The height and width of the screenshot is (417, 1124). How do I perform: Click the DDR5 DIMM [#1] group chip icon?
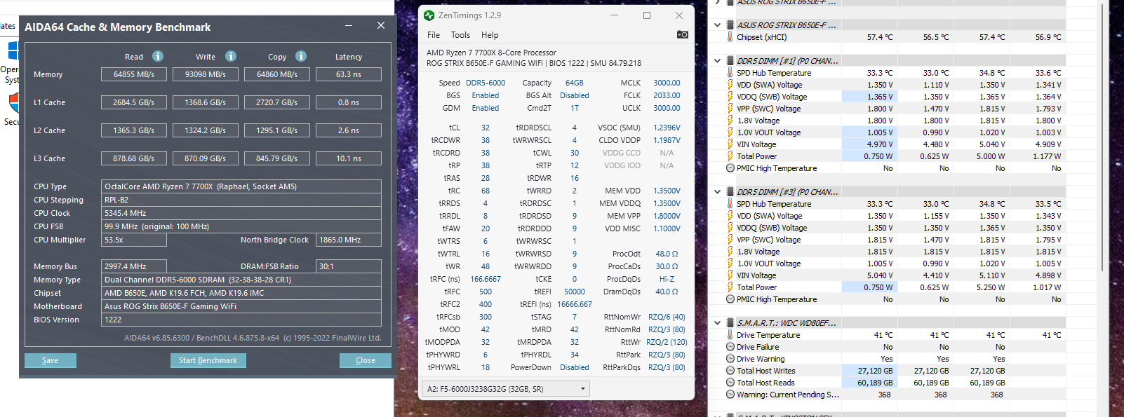[730, 61]
